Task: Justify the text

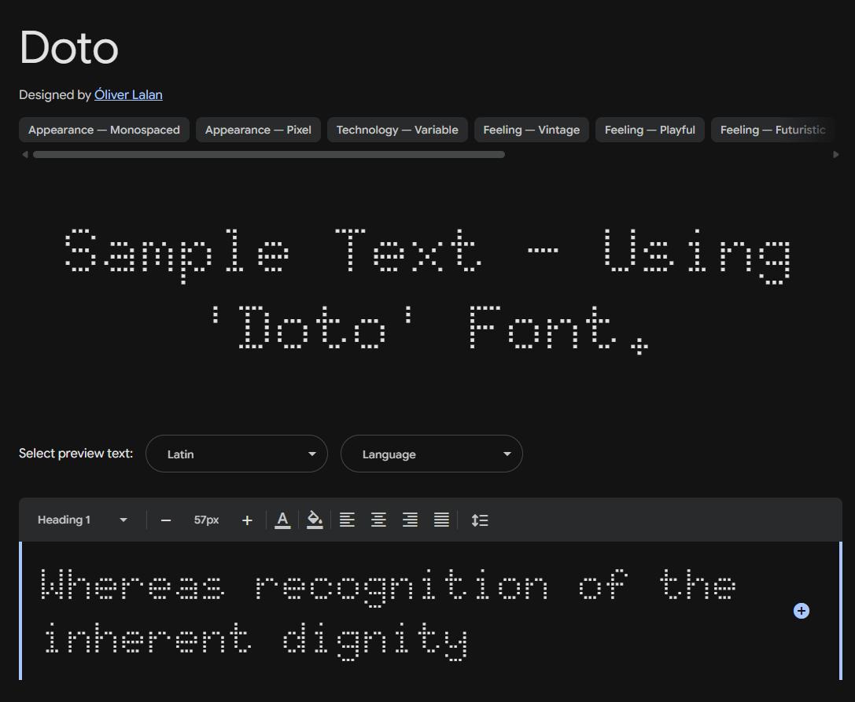Action: coord(442,520)
